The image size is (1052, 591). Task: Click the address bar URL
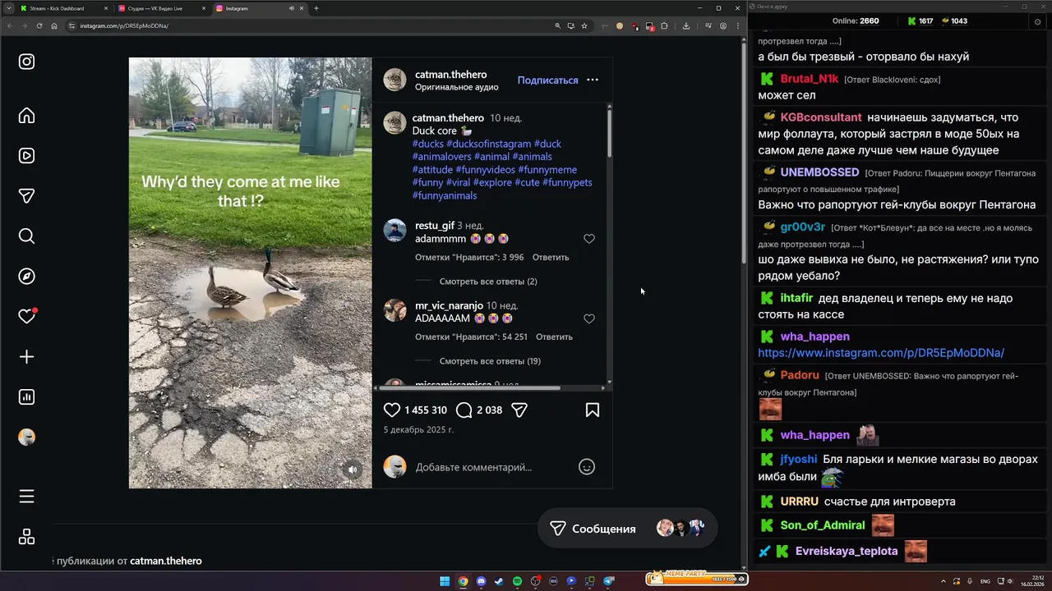click(124, 25)
